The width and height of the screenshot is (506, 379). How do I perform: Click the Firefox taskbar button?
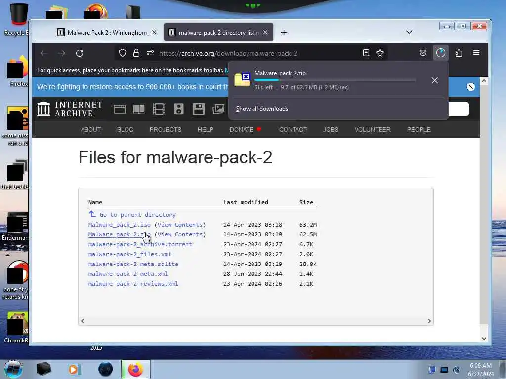pos(136,369)
